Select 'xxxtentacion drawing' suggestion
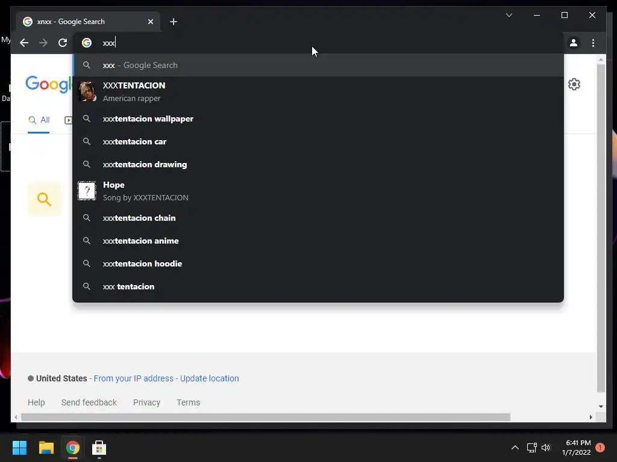The height and width of the screenshot is (462, 617). [318, 164]
